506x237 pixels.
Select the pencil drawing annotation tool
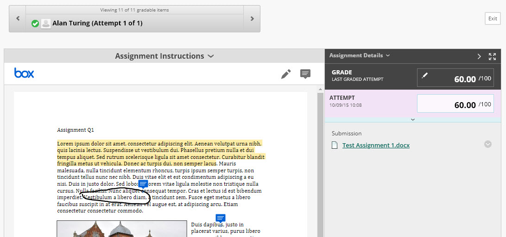click(x=286, y=74)
